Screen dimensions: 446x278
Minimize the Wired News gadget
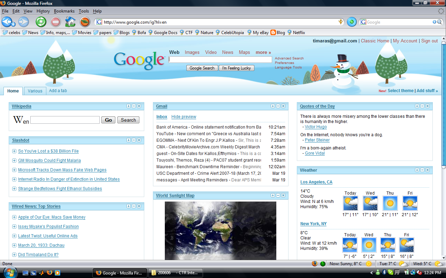click(134, 206)
